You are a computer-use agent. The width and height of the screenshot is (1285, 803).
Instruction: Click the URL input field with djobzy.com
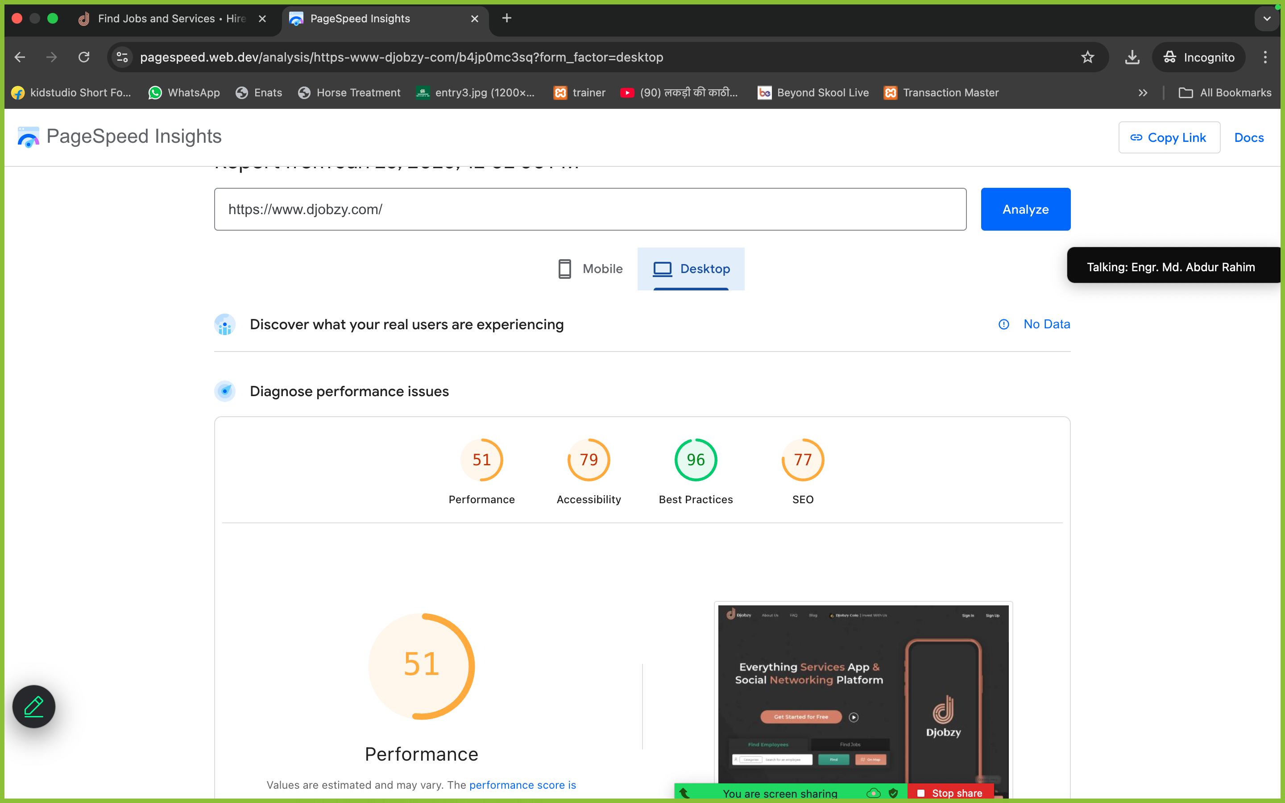pos(590,209)
